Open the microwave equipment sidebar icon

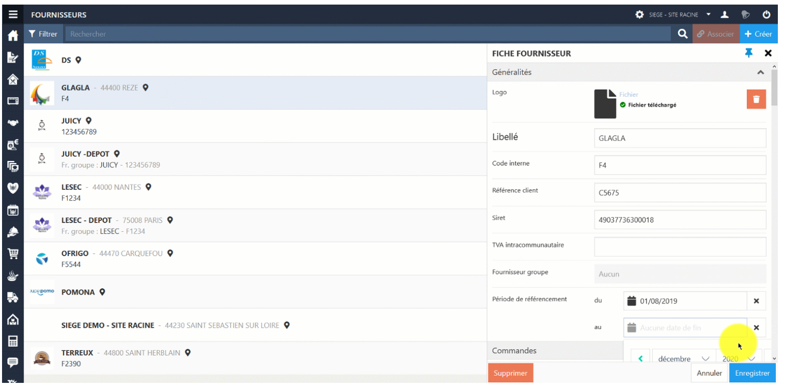[x=13, y=101]
